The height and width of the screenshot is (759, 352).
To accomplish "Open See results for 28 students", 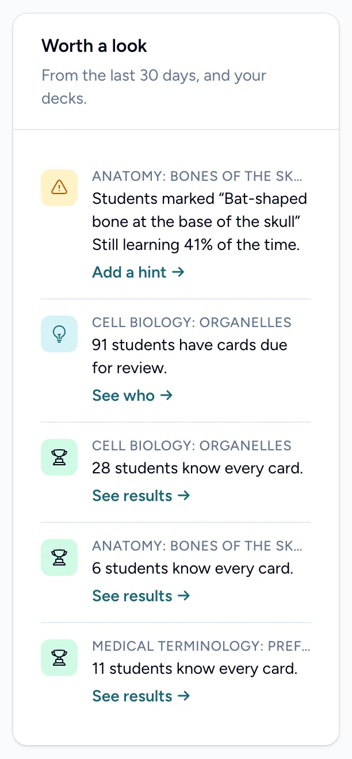I will point(141,496).
